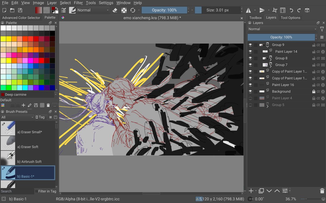
Task: Click the undo arrow in toolbar
Action: point(291,10)
